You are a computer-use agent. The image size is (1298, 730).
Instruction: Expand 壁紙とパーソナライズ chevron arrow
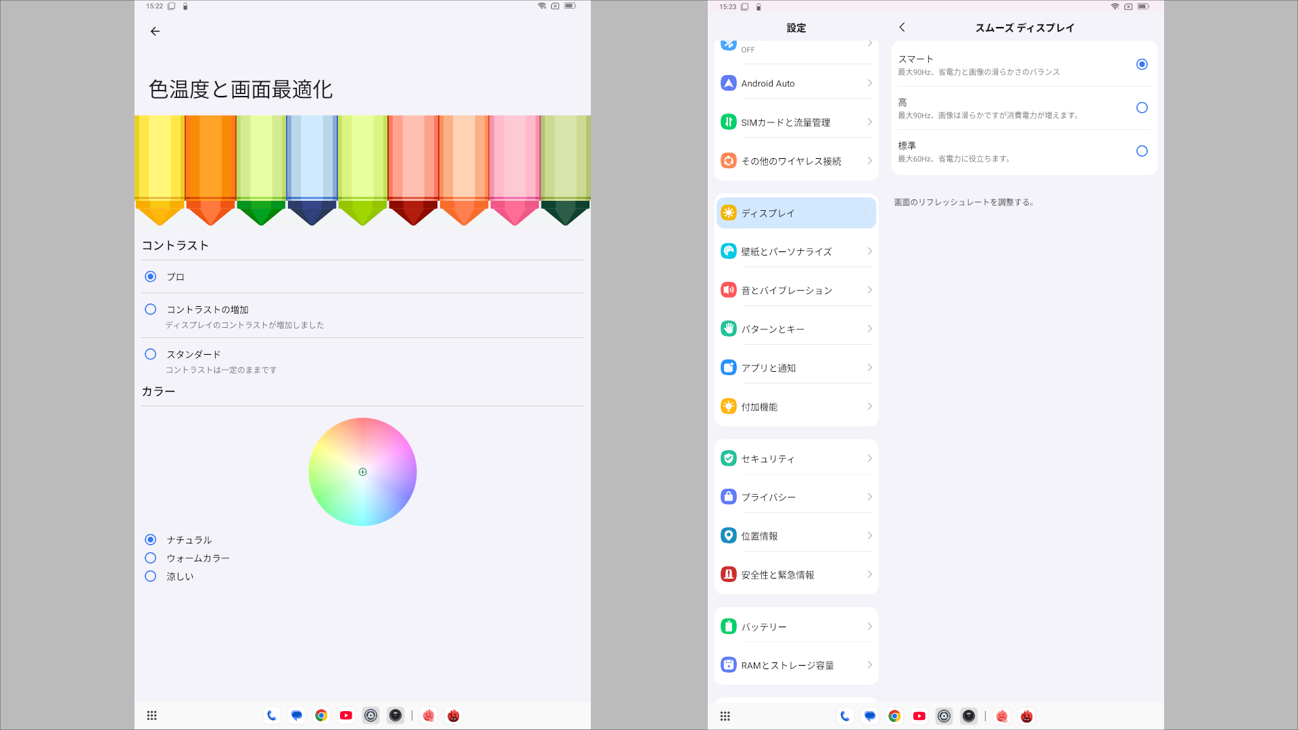pyautogui.click(x=869, y=251)
